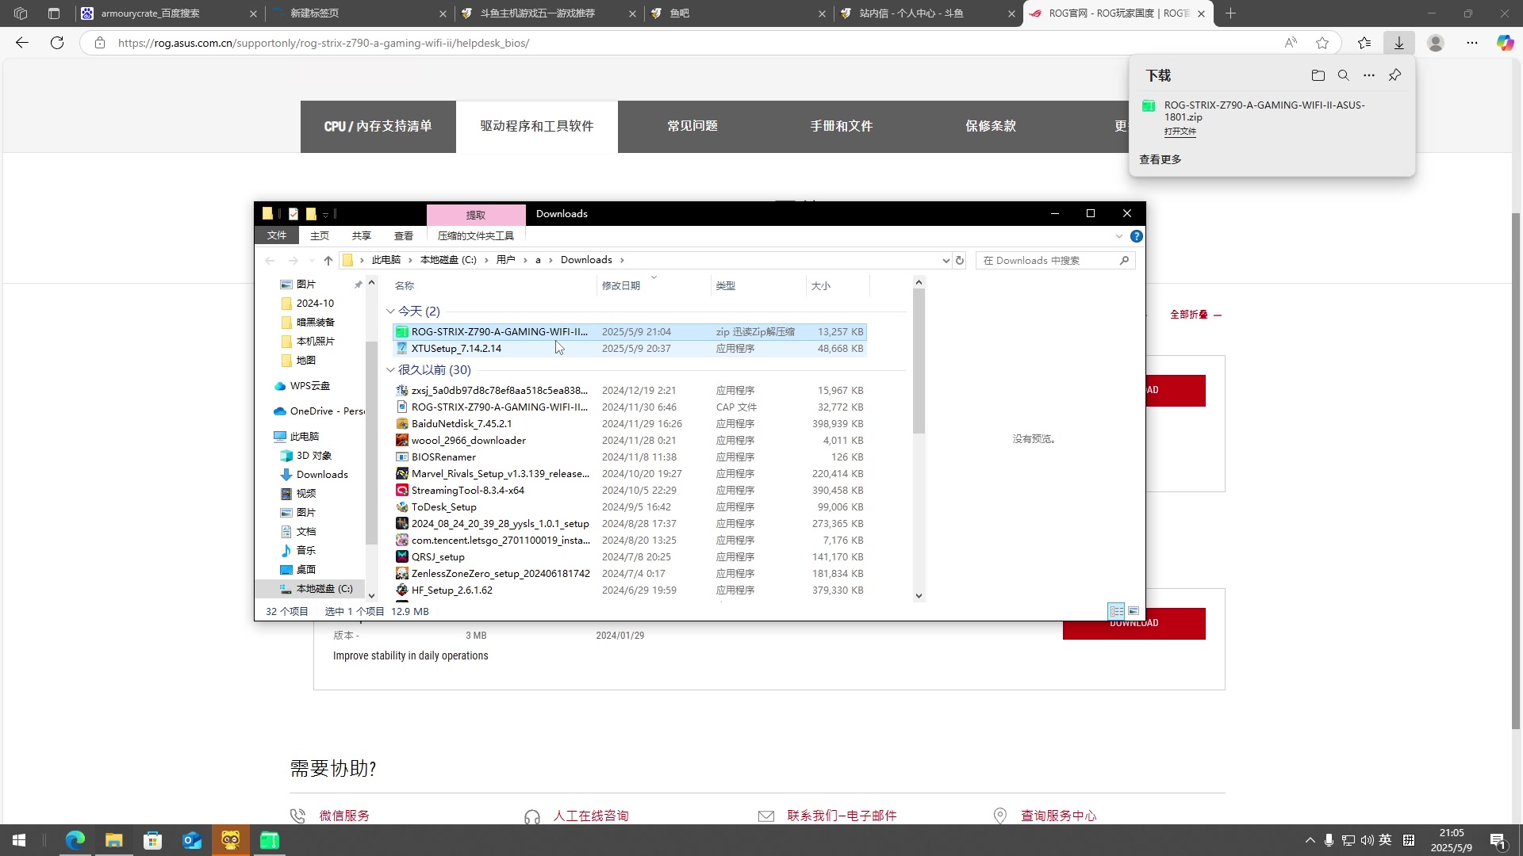Collapse the 今天 (2) group
Viewport: 1523px width, 856px height.
[390, 311]
